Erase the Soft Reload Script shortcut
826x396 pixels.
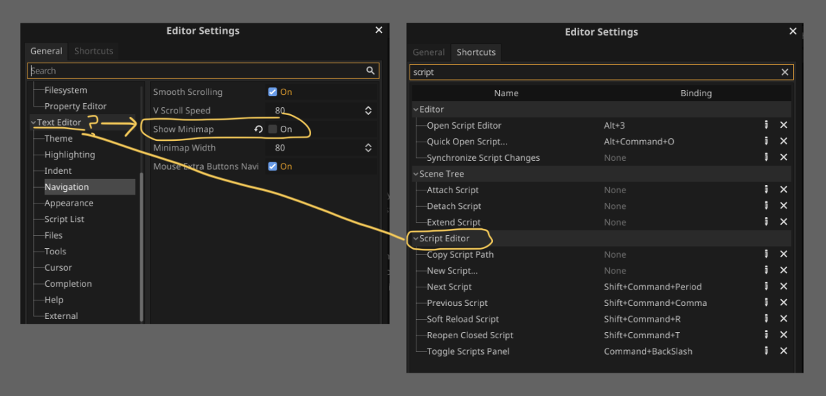[783, 319]
